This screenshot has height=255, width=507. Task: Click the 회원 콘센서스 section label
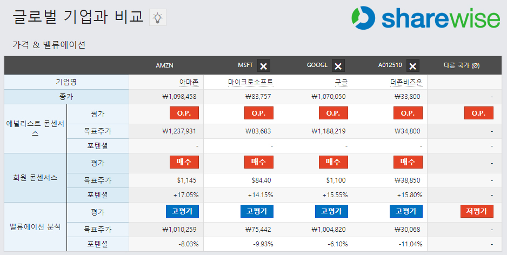click(35, 178)
